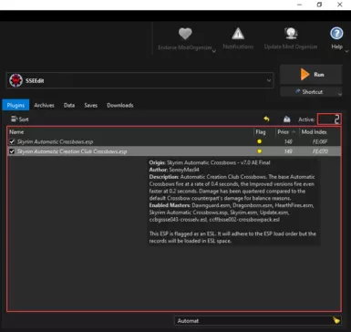Uncheck Skyrim Automatic Crossbows.esp checkbox

pos(12,141)
